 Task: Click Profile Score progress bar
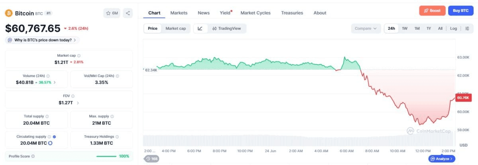[106, 156]
